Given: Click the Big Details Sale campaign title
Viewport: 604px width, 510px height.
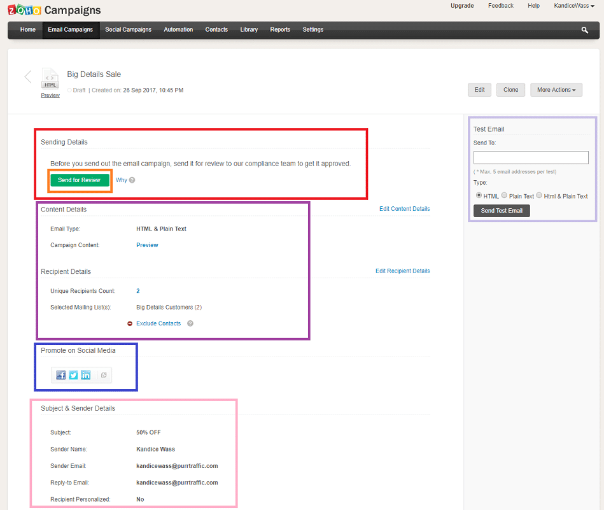Looking at the screenshot, I should tap(94, 74).
